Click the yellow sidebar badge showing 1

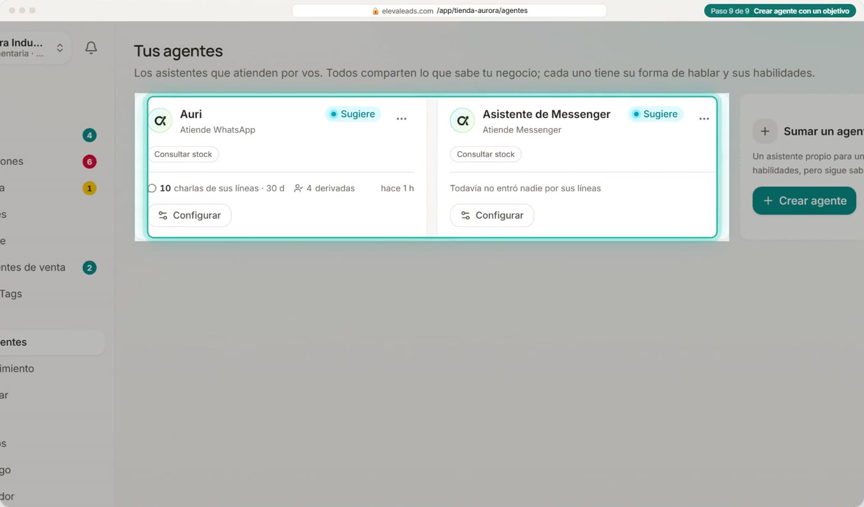89,188
